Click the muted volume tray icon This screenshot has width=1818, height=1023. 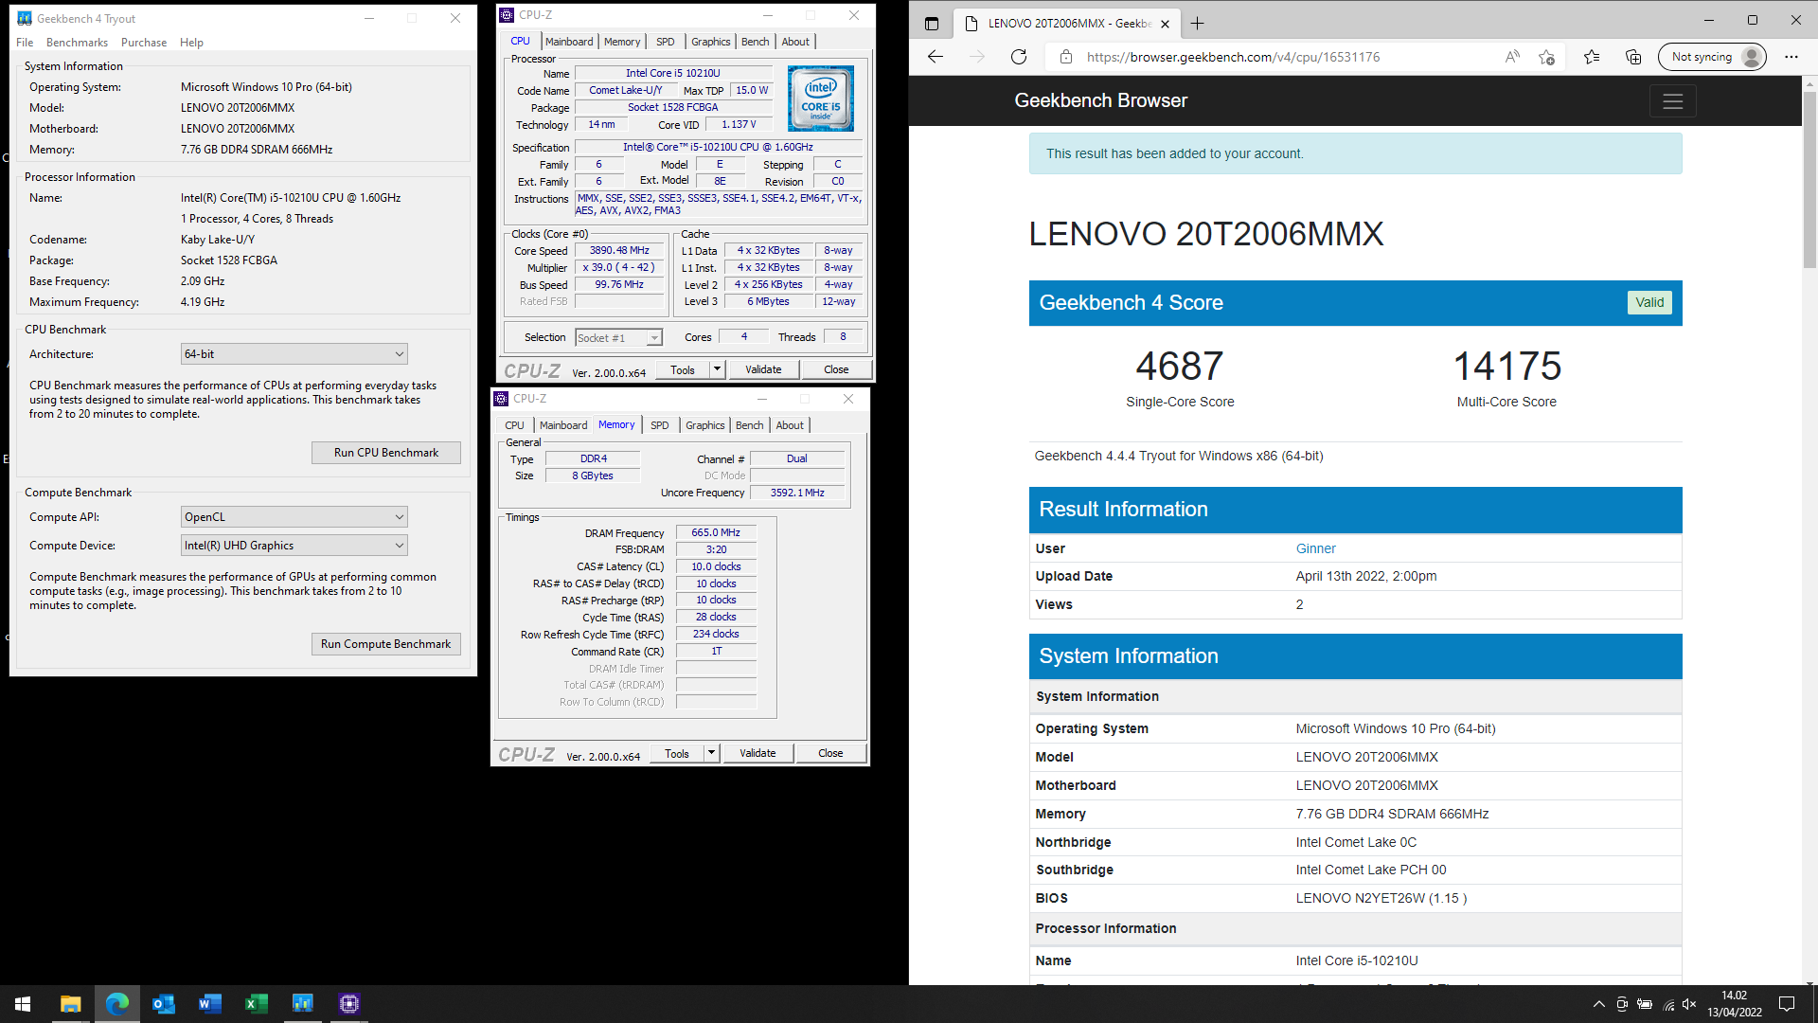pyautogui.click(x=1690, y=1004)
